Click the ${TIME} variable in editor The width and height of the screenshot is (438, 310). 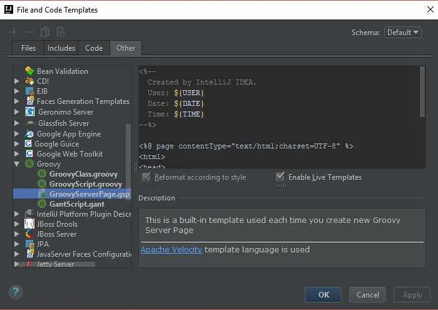[189, 114]
